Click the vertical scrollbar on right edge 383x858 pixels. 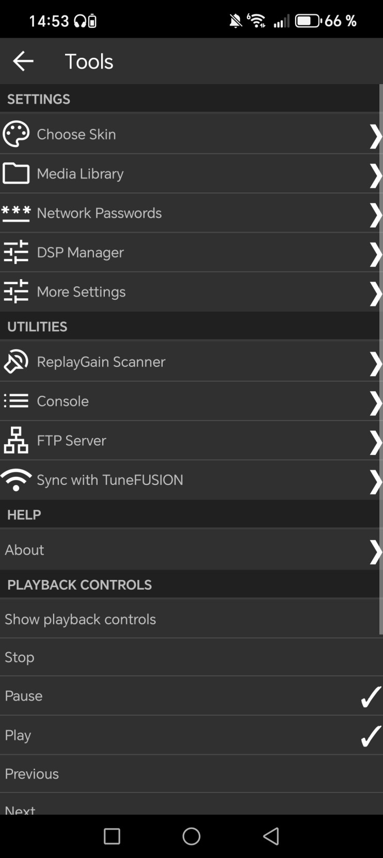pos(381,361)
